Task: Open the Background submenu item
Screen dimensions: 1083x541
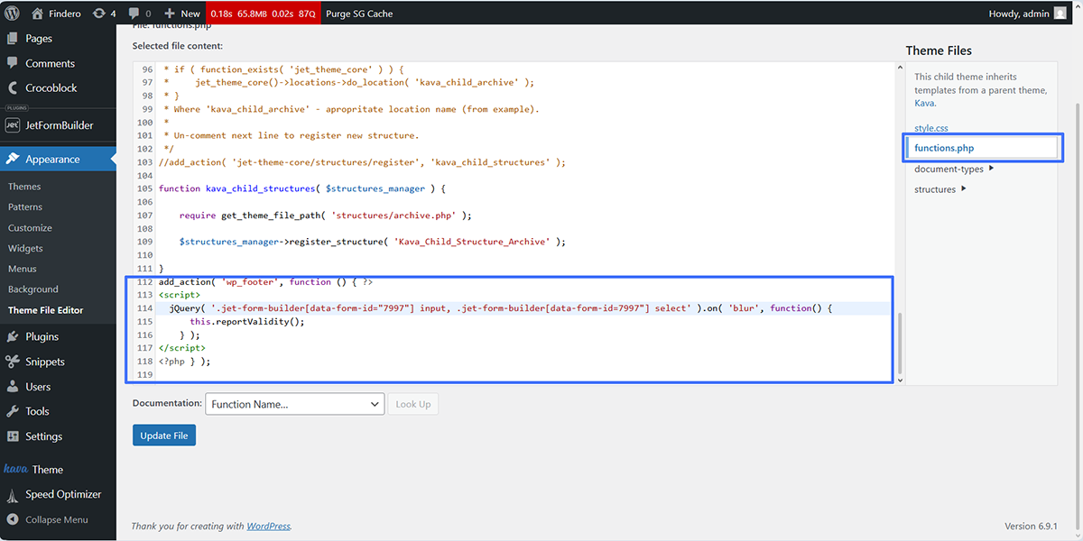Action: coord(33,289)
